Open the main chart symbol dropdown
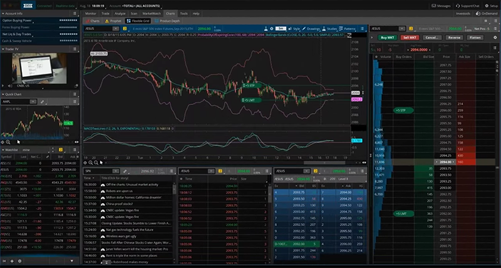Viewport: 501px width, 268px height. [116, 29]
